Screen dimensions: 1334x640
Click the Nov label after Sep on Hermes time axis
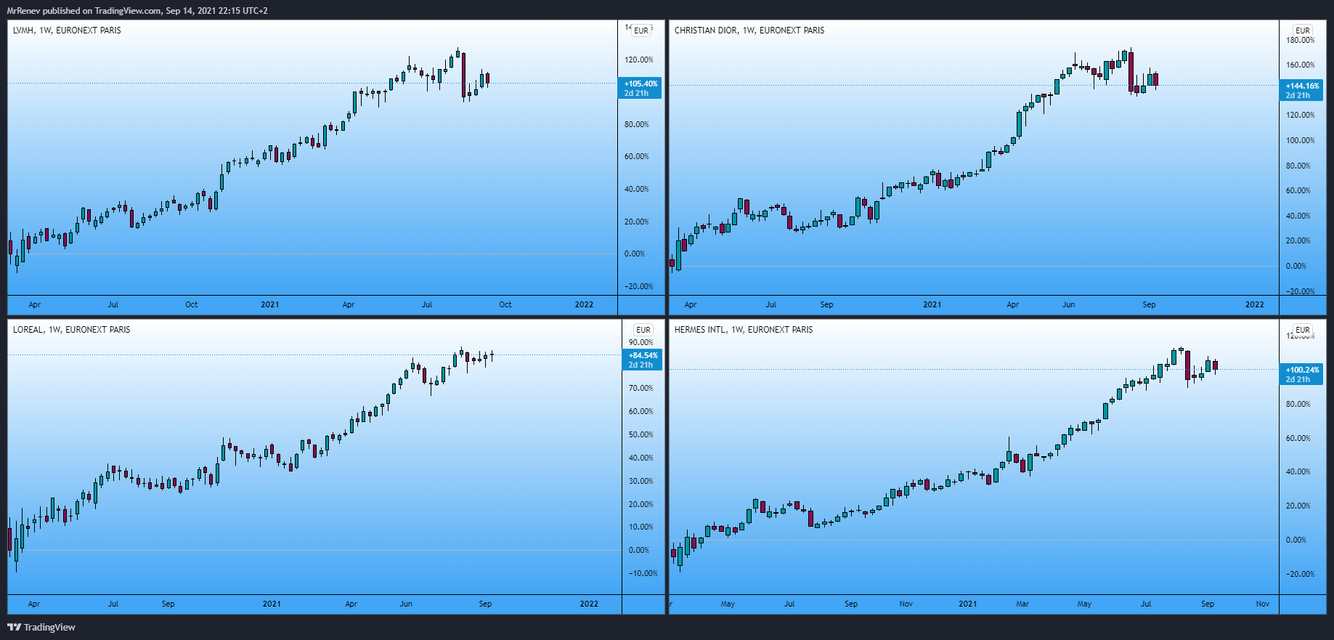point(1263,604)
